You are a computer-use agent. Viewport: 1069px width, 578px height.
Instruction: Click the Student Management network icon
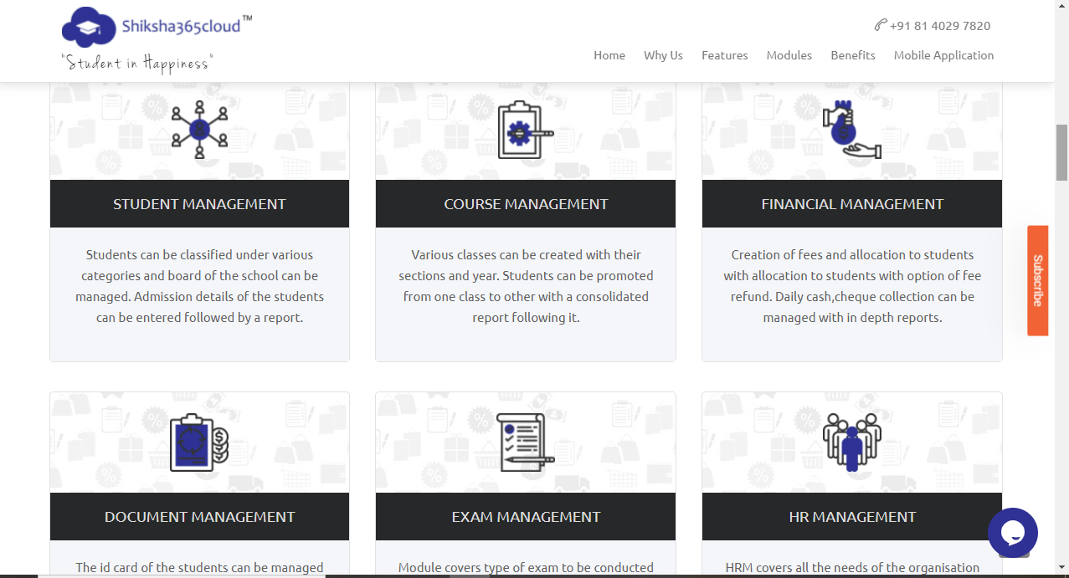tap(199, 130)
